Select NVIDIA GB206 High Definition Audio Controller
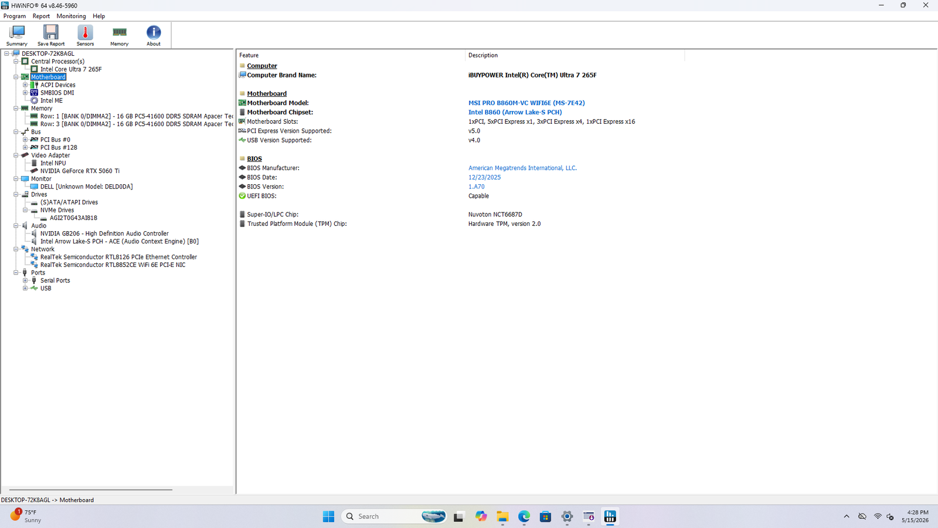Viewport: 938px width, 528px height. 104,233
